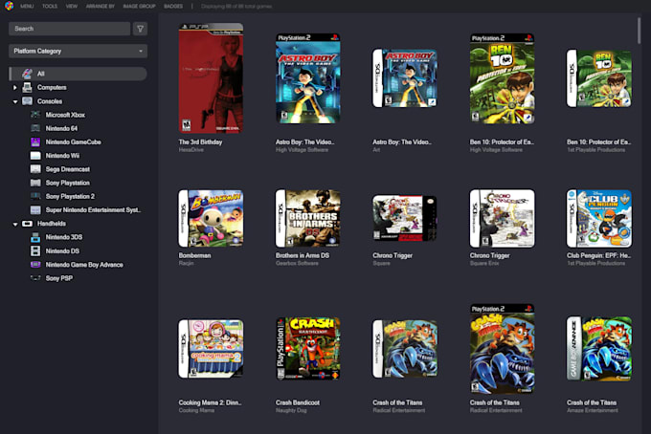Click the Nintendo 64 icon
Image resolution: width=651 pixels, height=434 pixels.
(35, 128)
